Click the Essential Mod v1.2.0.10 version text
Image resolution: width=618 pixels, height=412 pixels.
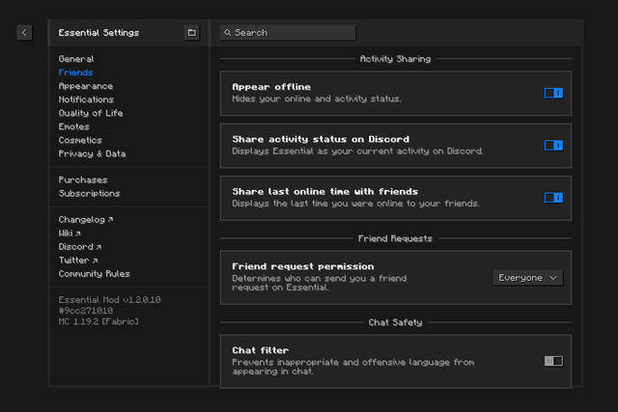(x=109, y=300)
